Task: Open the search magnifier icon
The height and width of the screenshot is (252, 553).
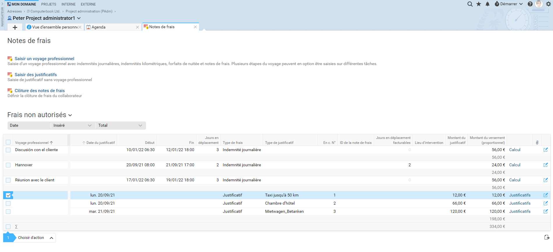Action: pos(470,4)
